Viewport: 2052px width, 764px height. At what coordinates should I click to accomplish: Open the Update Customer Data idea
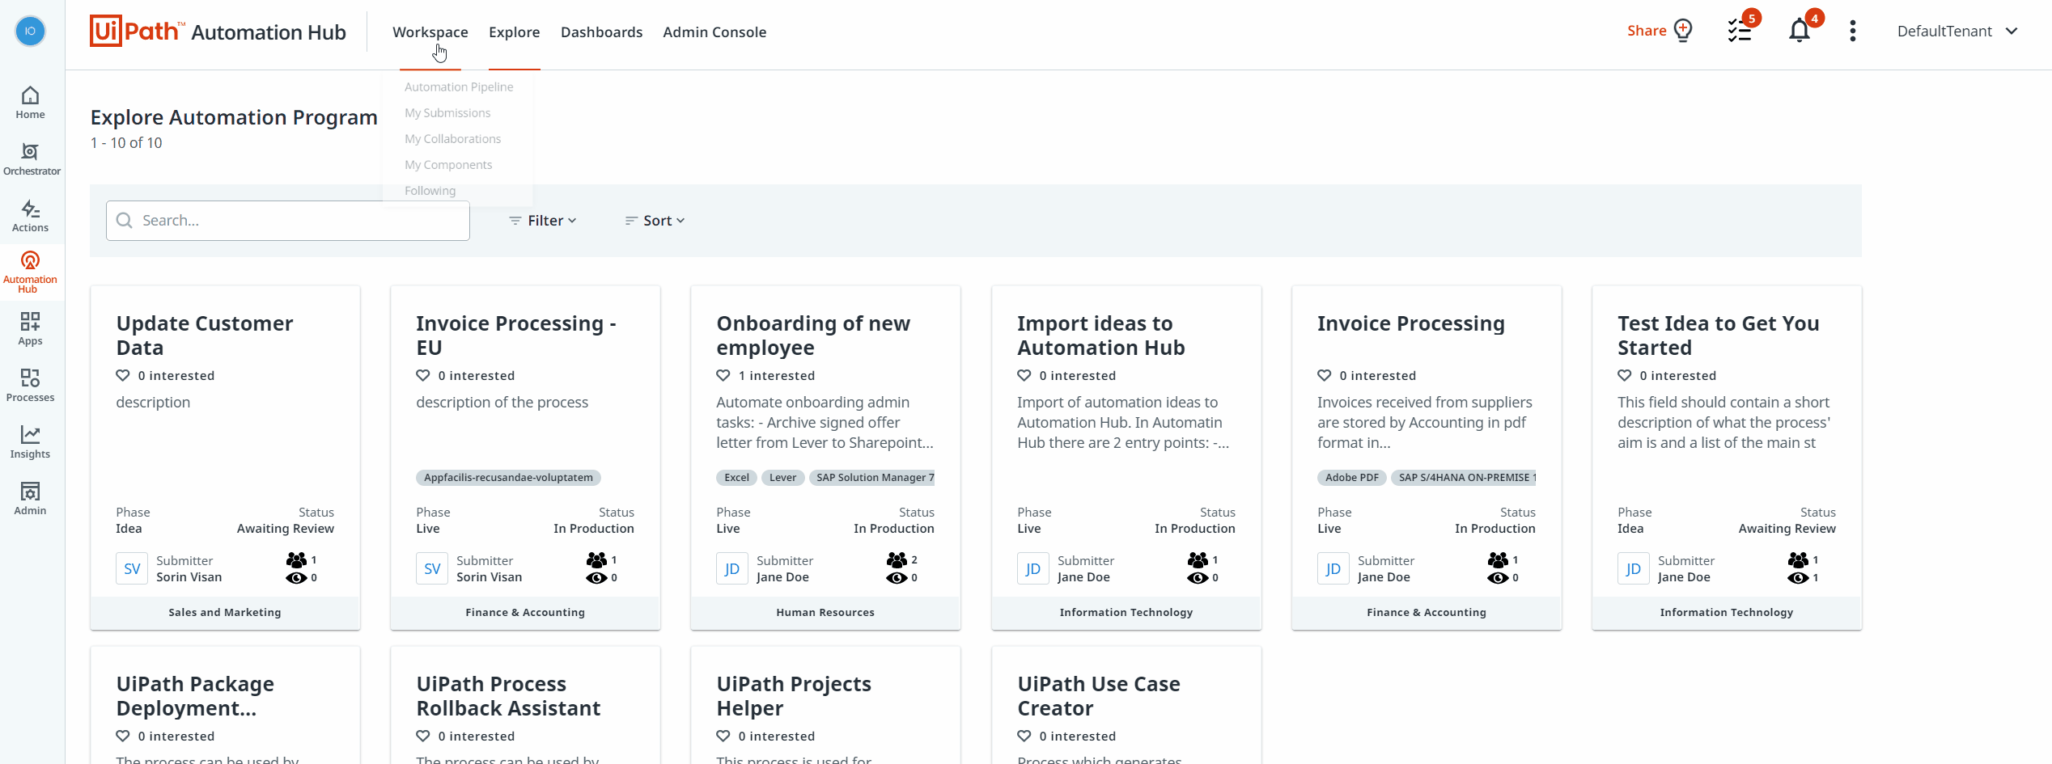pos(205,336)
